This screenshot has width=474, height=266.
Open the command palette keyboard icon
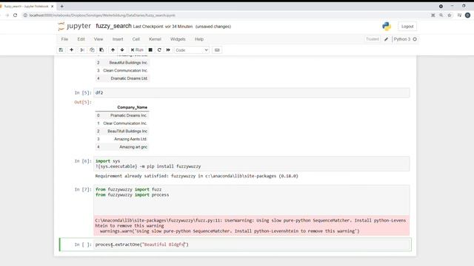click(x=217, y=50)
